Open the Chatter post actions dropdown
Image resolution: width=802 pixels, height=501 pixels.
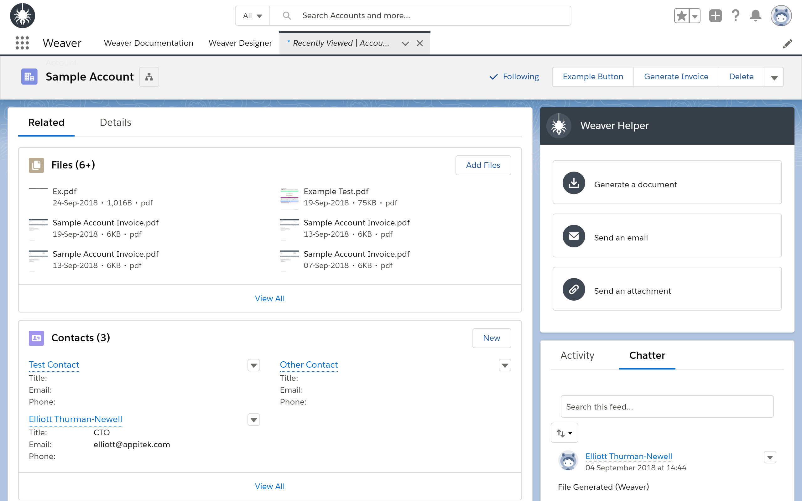tap(770, 457)
